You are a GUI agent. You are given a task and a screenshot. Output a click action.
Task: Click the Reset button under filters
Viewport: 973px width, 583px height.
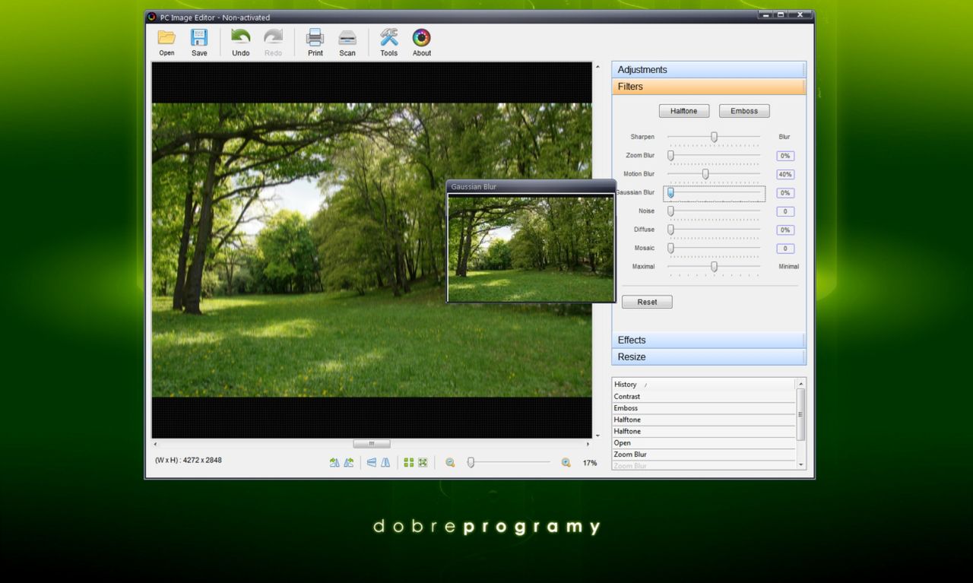pyautogui.click(x=647, y=303)
